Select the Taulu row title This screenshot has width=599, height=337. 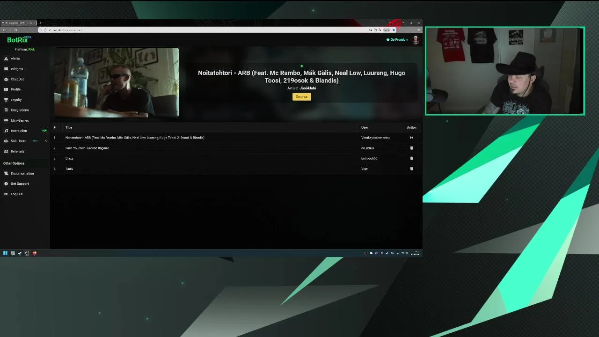[x=69, y=168]
